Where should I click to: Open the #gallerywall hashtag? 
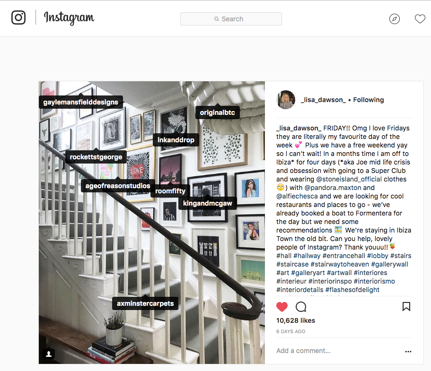click(x=389, y=264)
